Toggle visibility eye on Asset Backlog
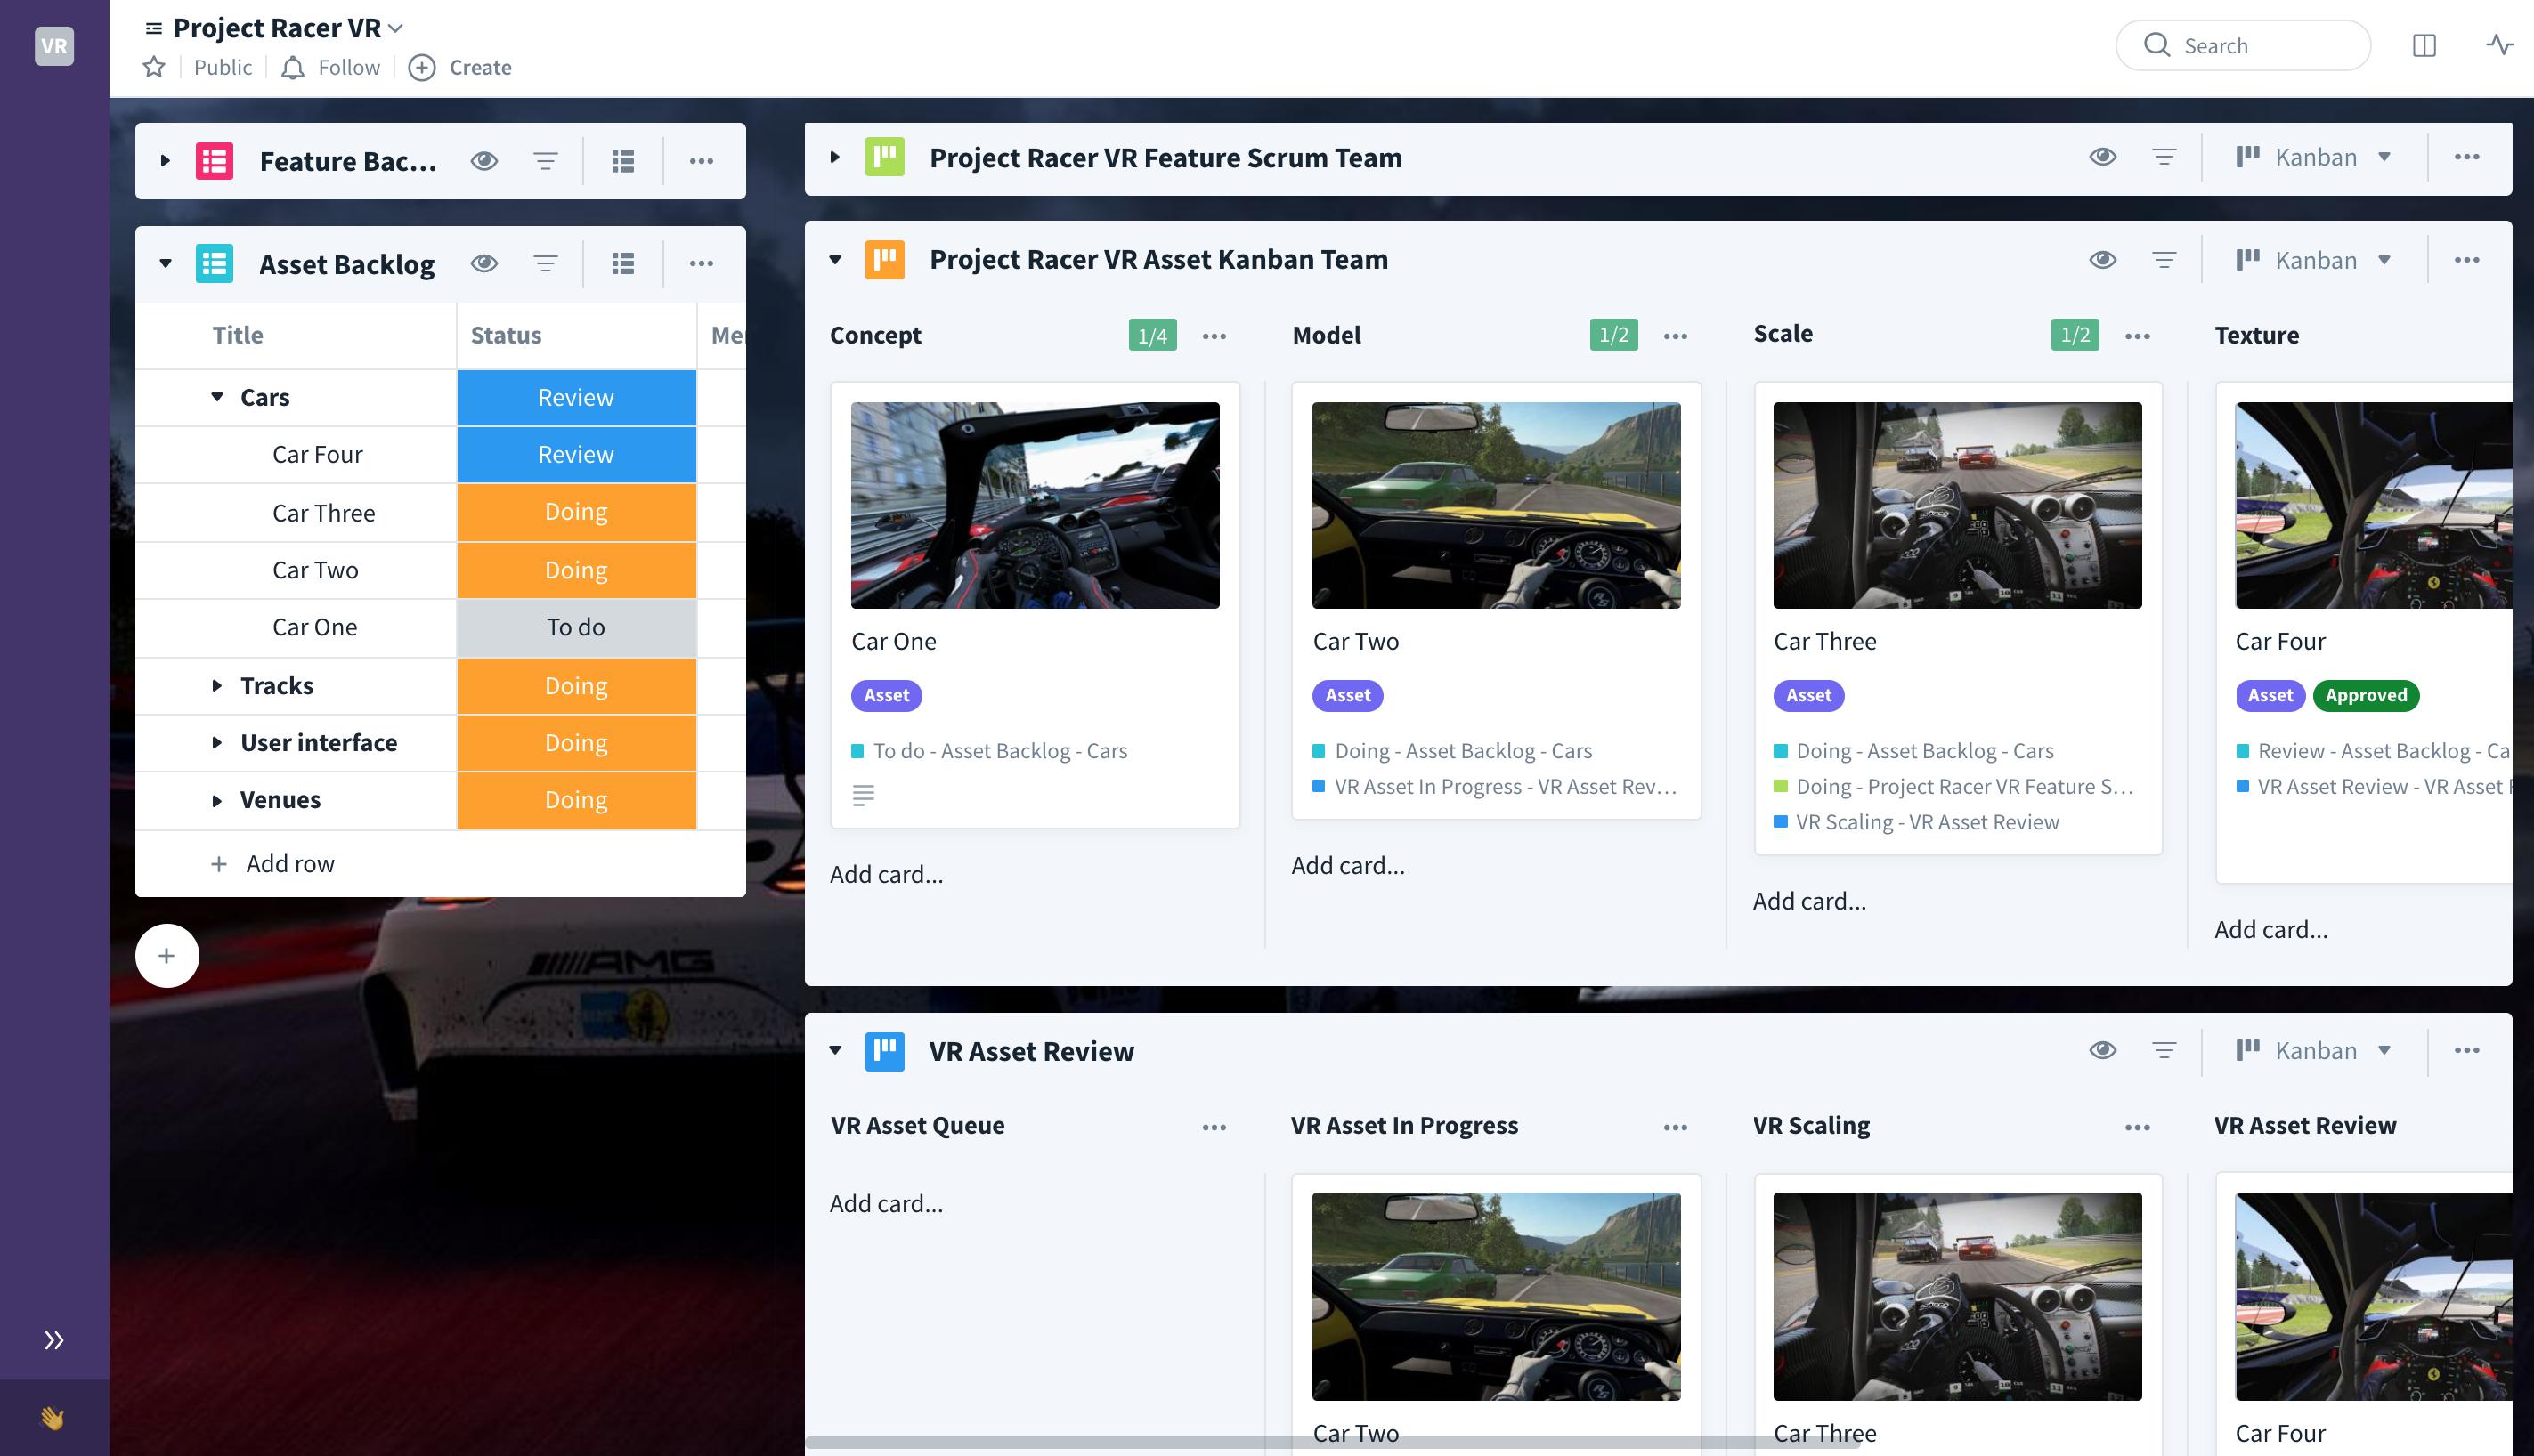 (484, 263)
